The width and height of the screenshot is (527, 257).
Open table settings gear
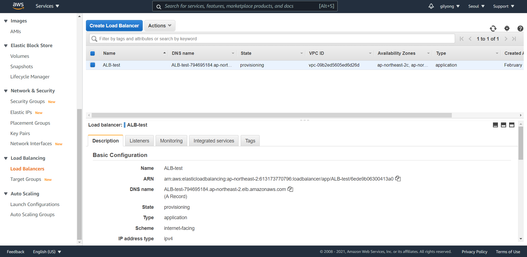pos(507,28)
